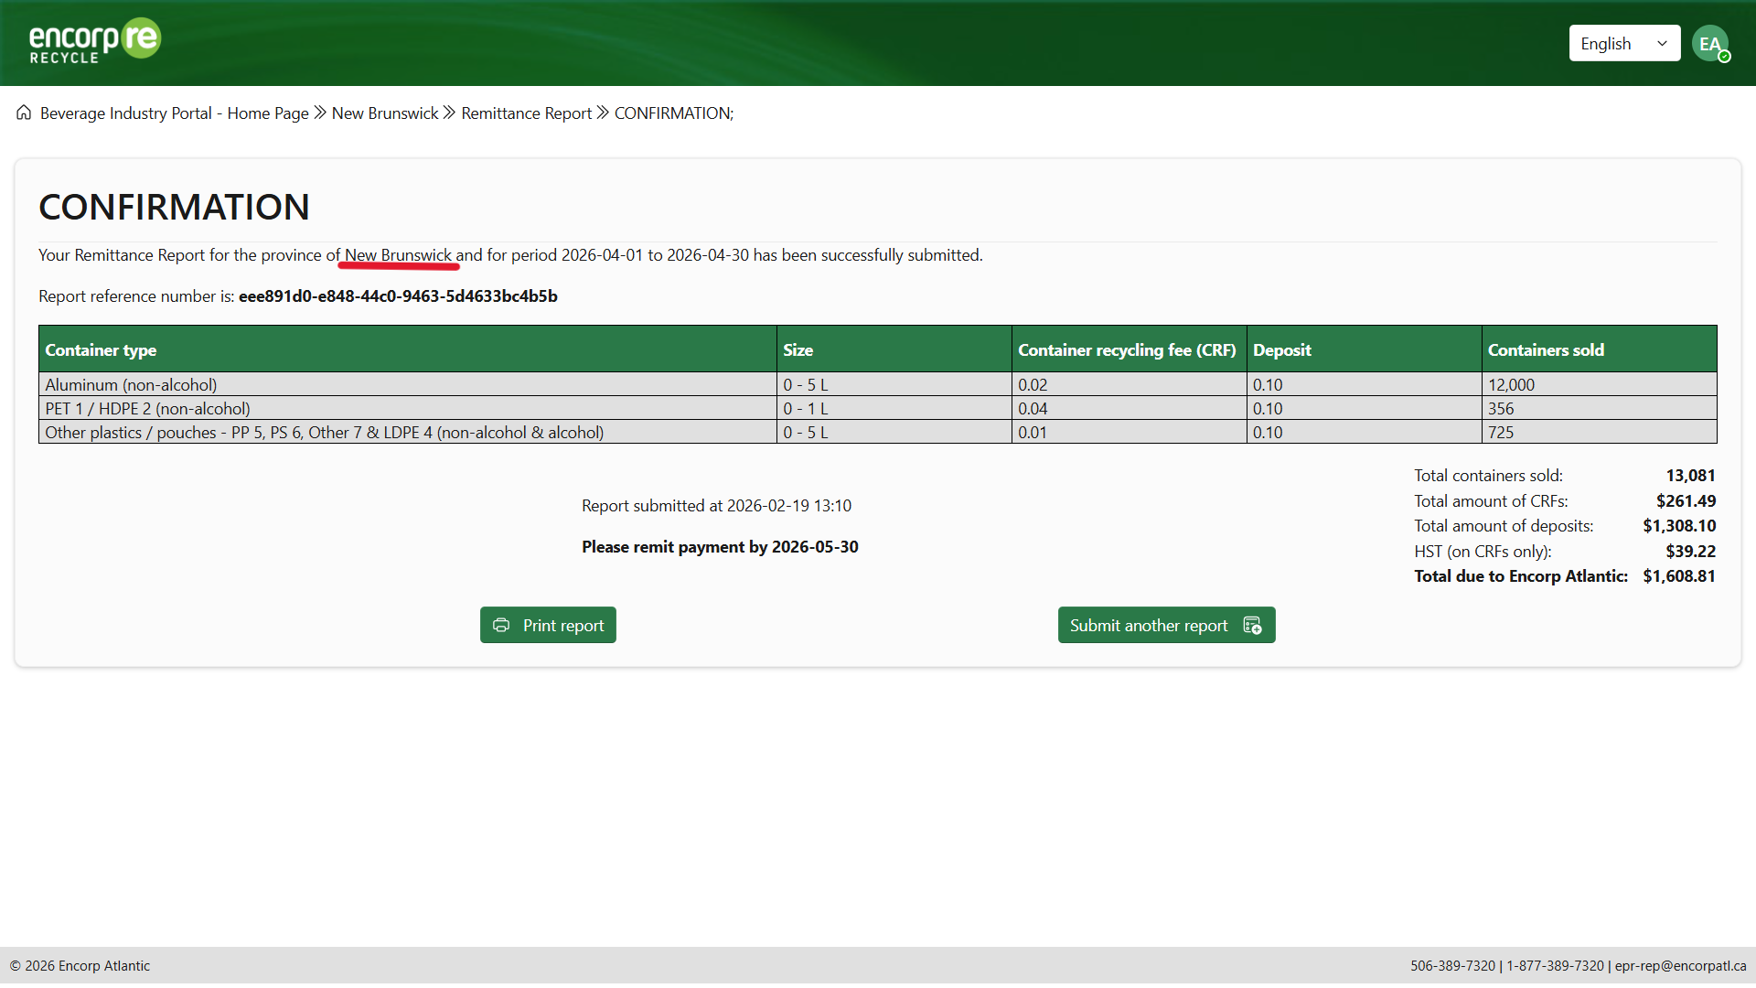Click the Container type column header
1756x988 pixels.
point(101,349)
